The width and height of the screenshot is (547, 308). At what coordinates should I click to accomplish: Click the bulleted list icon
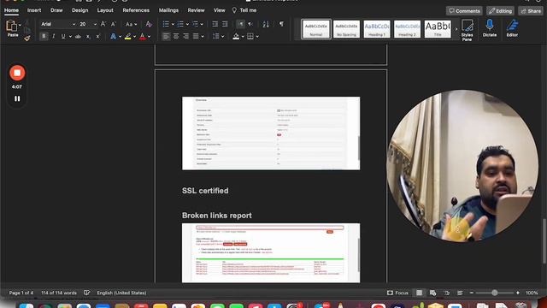pos(166,24)
